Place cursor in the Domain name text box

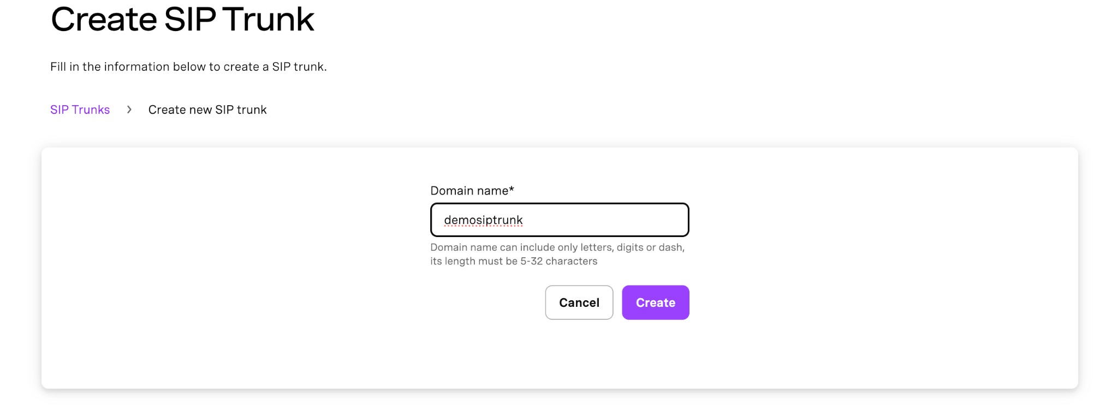click(600, 220)
